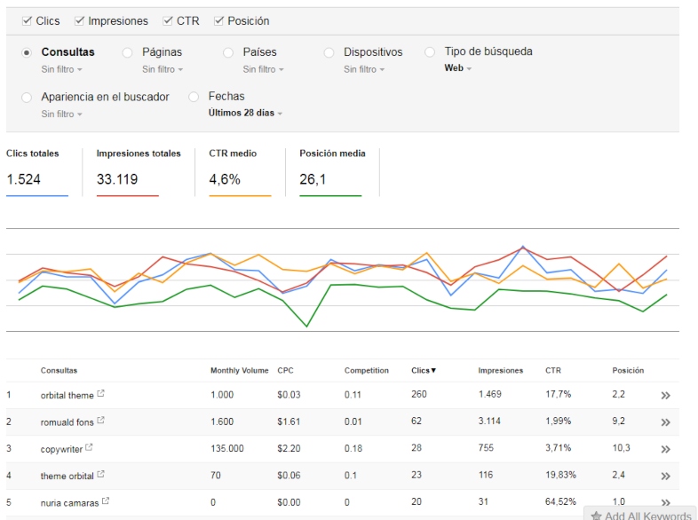Viewport: 698px width, 520px height.
Task: Open external link icon next to nuria camaras
Action: tap(106, 500)
